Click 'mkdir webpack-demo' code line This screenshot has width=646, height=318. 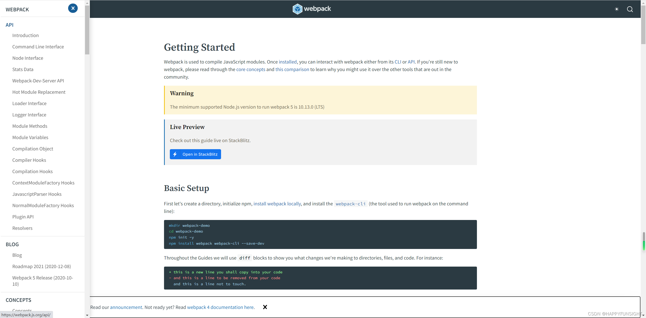pyautogui.click(x=189, y=226)
